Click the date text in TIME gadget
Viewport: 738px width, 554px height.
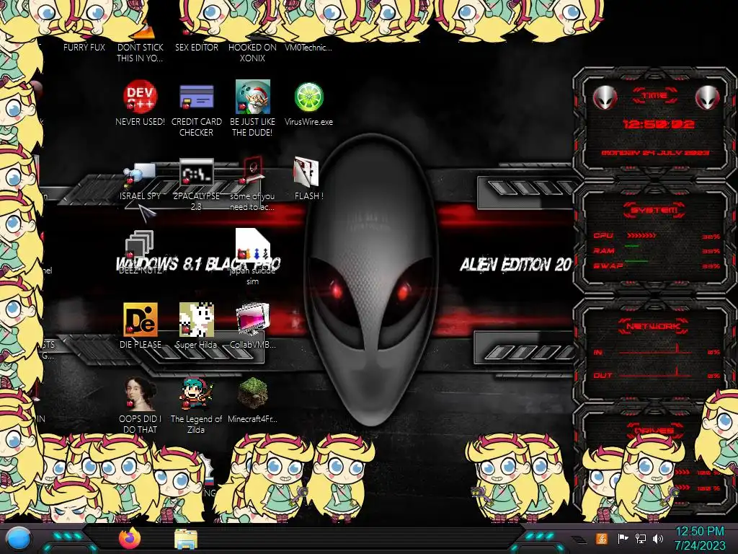(x=656, y=153)
